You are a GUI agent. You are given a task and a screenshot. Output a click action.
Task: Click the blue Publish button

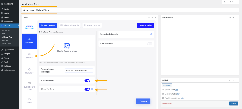point(234,104)
